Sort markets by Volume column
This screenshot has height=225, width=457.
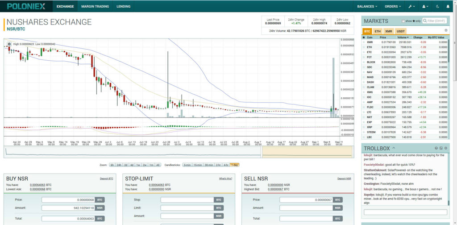403,37
